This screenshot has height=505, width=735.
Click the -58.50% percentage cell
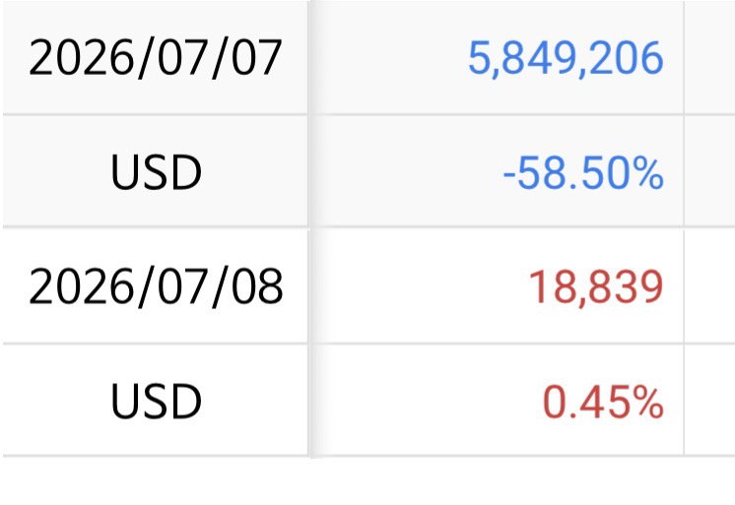[x=583, y=173]
